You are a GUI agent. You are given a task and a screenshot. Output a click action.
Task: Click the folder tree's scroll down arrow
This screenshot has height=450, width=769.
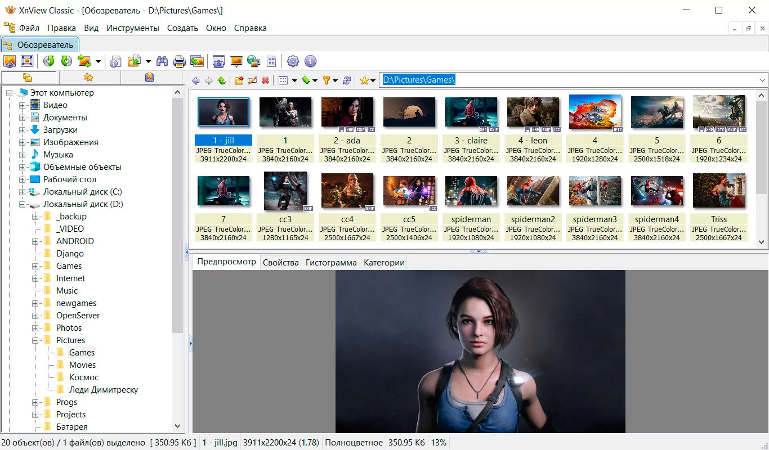point(178,427)
